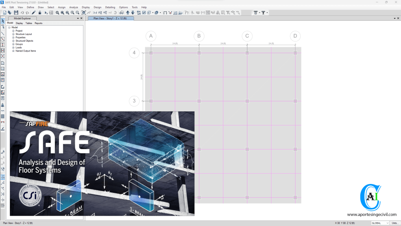Click the New Model blank page icon
This screenshot has height=226, width=401.
tap(5, 13)
